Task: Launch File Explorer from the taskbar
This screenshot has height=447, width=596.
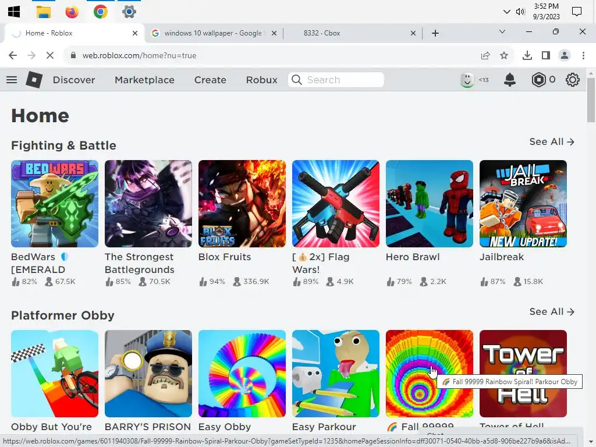Action: [43, 12]
